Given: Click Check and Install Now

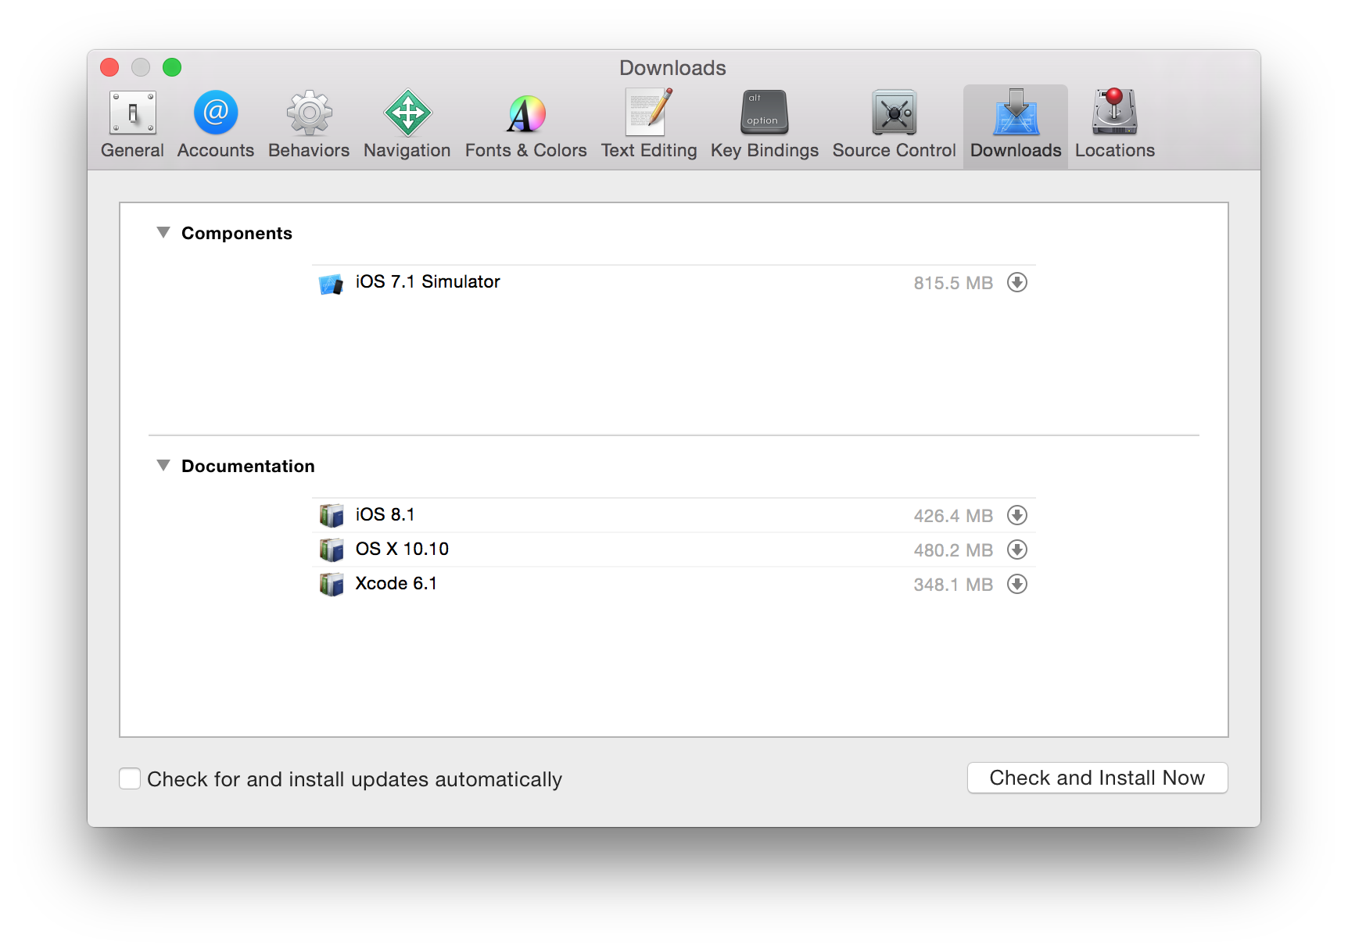Looking at the screenshot, I should tap(1097, 778).
